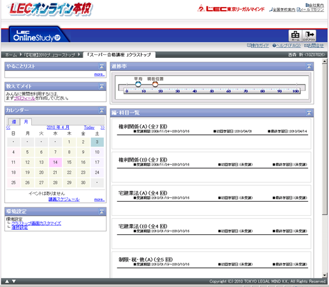The height and width of the screenshot is (287, 329).
Task: Click more link in やることリスト panel
Action: click(x=99, y=74)
